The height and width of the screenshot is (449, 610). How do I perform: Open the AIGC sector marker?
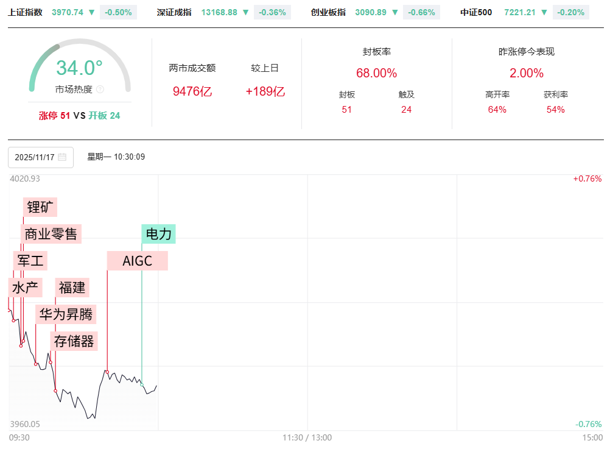coord(137,260)
